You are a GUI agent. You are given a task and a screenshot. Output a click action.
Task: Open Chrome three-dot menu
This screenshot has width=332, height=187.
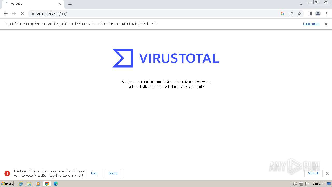326,14
